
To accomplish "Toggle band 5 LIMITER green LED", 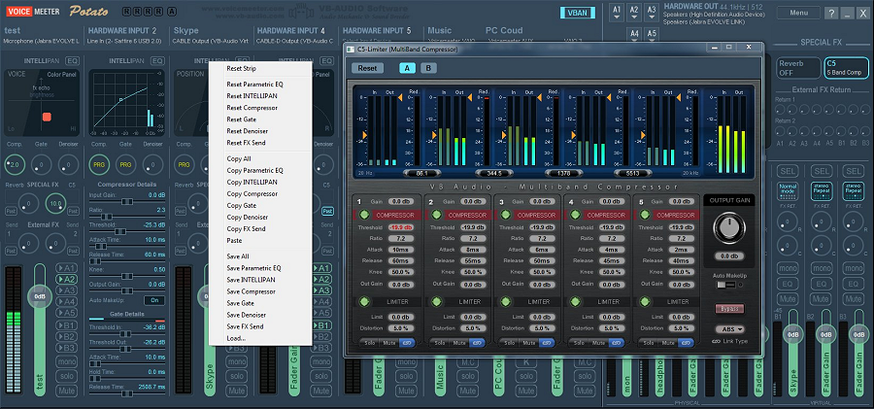I will (x=645, y=301).
